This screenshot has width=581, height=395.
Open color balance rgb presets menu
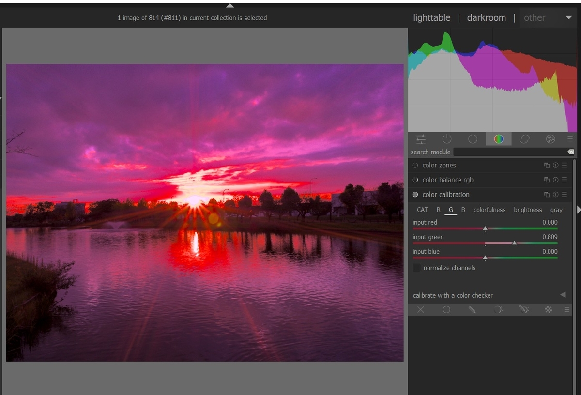(565, 180)
